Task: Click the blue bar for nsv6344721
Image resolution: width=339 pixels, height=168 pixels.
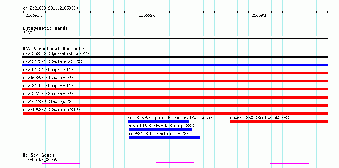Action: pyautogui.click(x=164, y=137)
